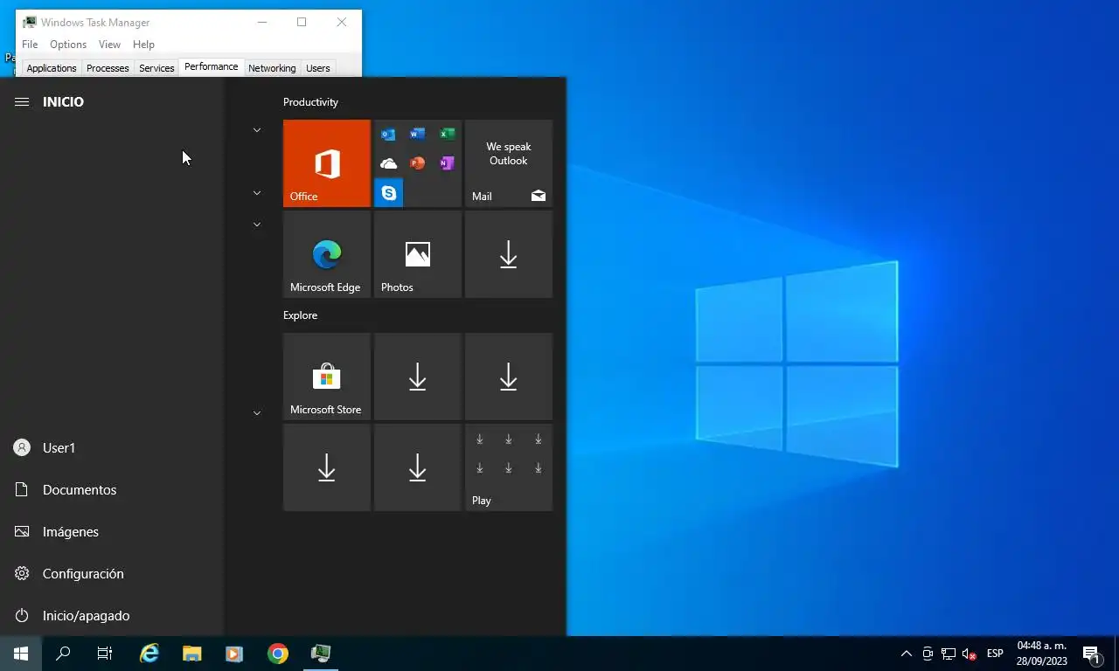Open Skype from the Office apps tile
The height and width of the screenshot is (671, 1119).
(x=388, y=192)
